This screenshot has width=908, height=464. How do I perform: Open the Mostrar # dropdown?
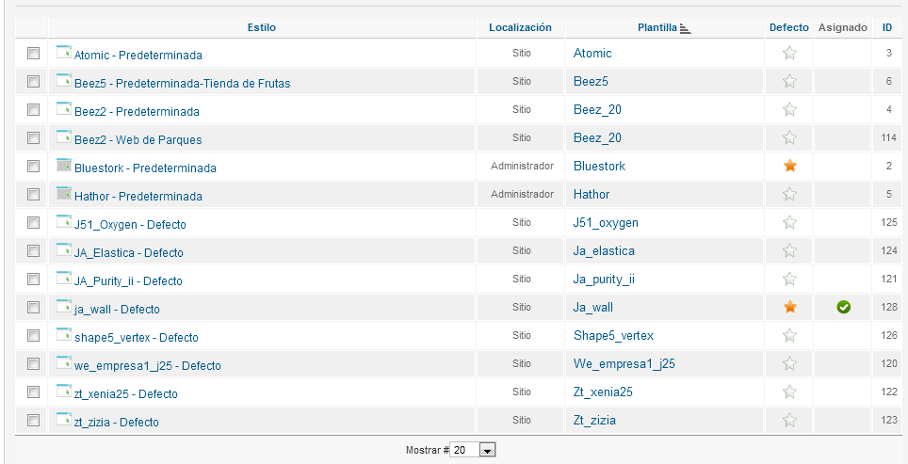[x=473, y=450]
